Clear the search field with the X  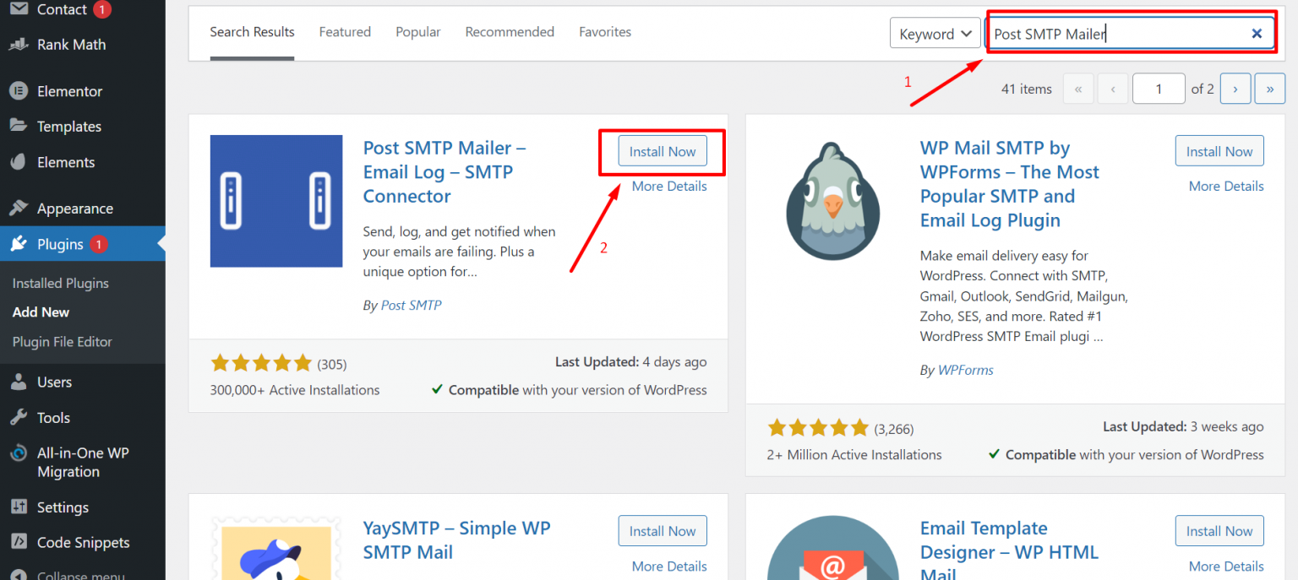1257,32
